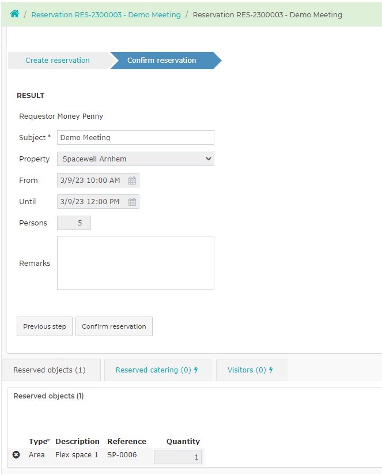Click the SP-0006 reference cell
382x474 pixels.
(122, 454)
